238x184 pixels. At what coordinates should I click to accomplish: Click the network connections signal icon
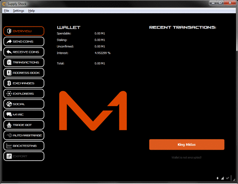223,178
